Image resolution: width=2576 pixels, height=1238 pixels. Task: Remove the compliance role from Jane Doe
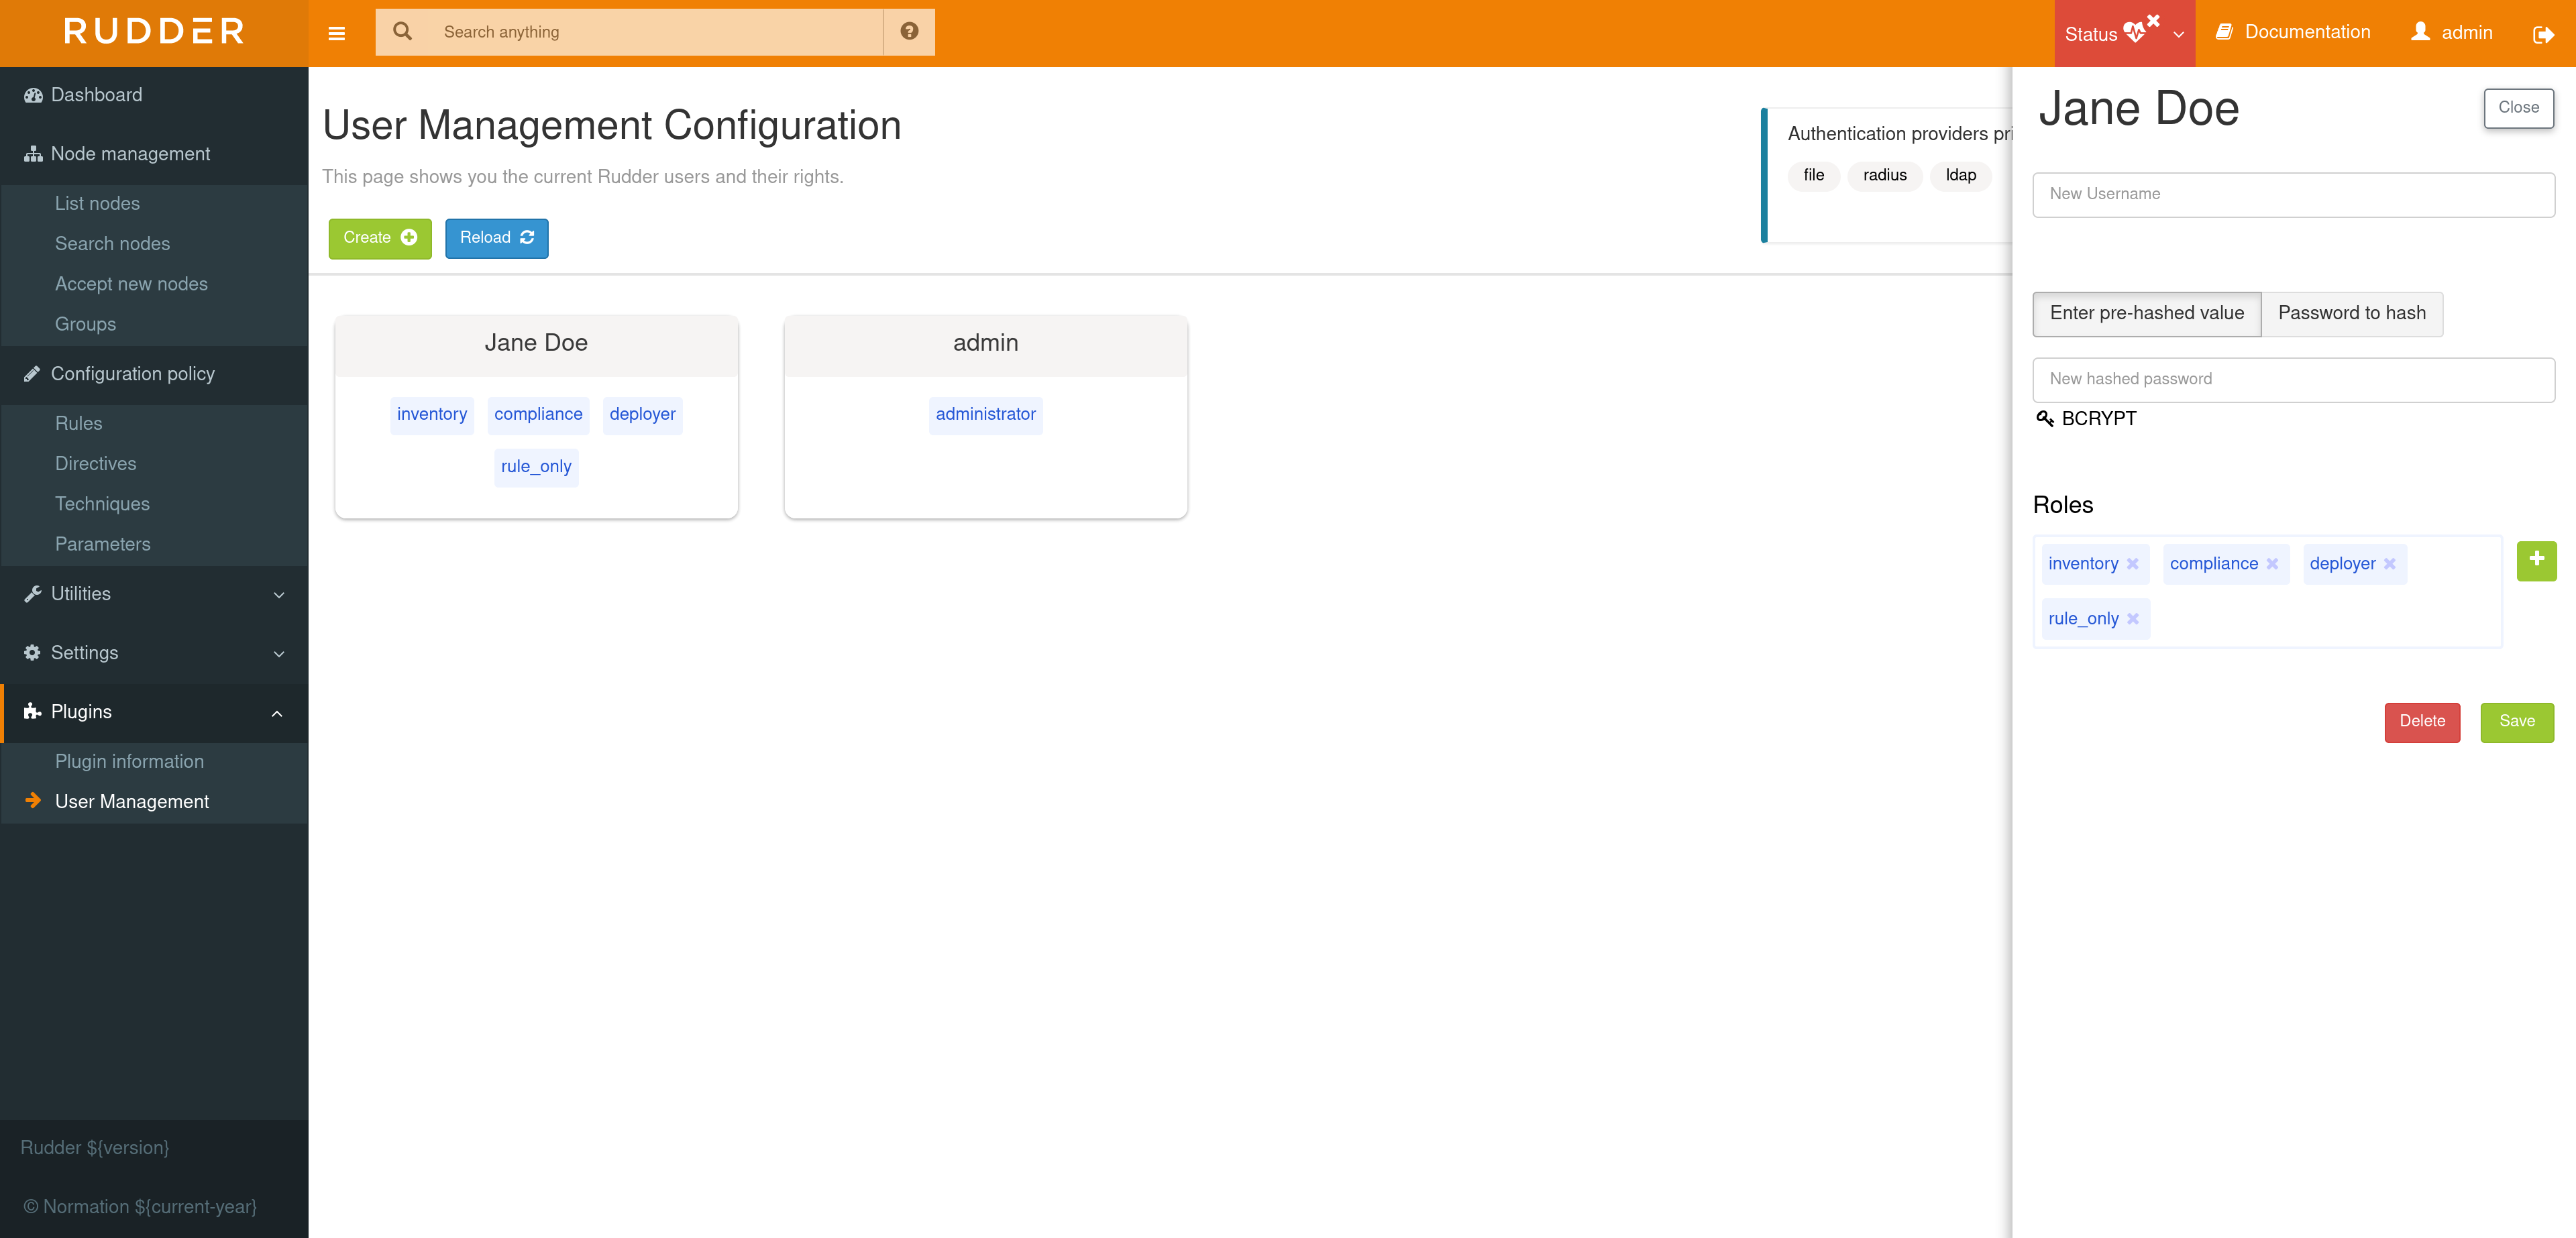[x=2272, y=563]
